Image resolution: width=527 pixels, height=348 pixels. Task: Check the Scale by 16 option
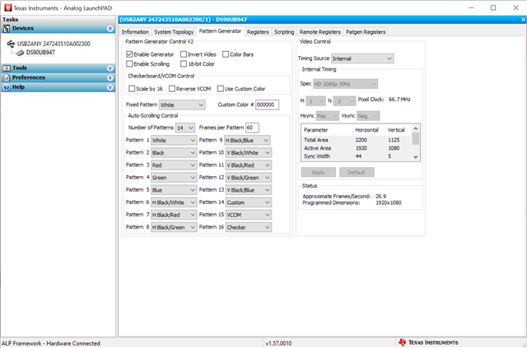pos(132,89)
